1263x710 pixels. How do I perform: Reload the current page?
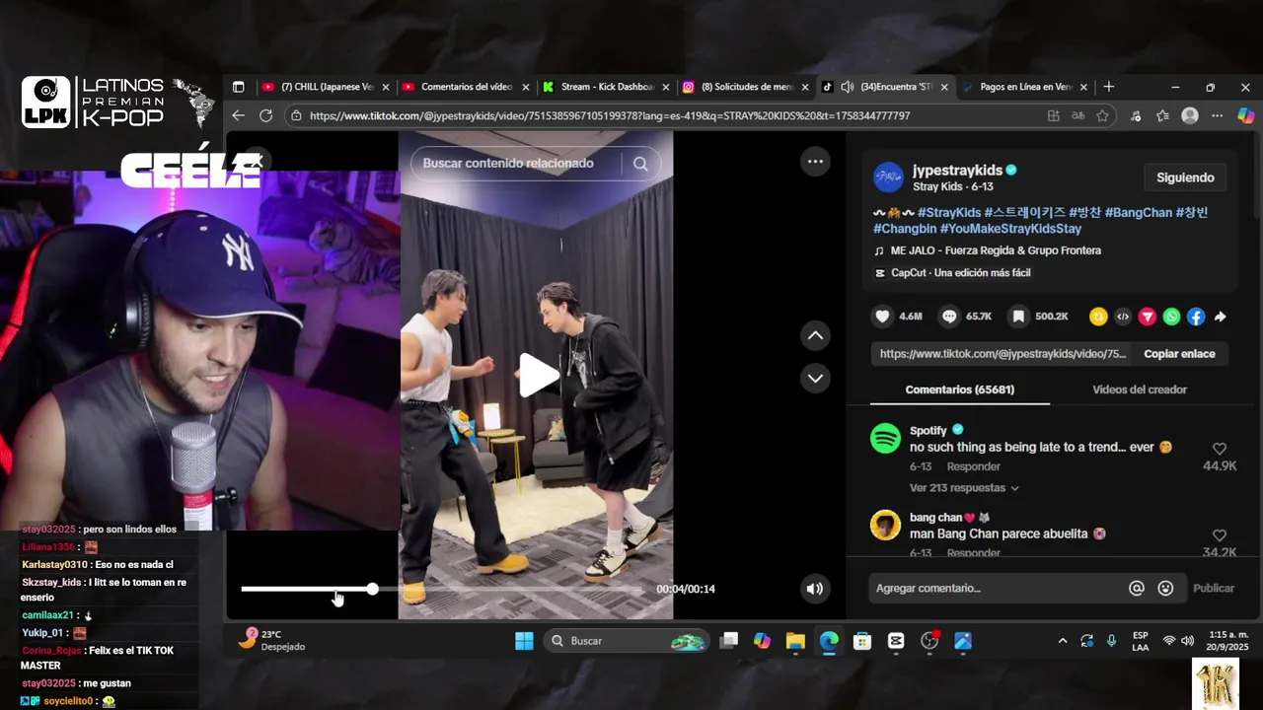tap(265, 115)
